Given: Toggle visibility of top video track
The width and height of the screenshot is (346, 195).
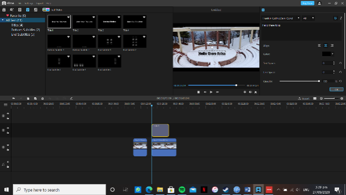Looking at the screenshot, I should click(x=8, y=114).
